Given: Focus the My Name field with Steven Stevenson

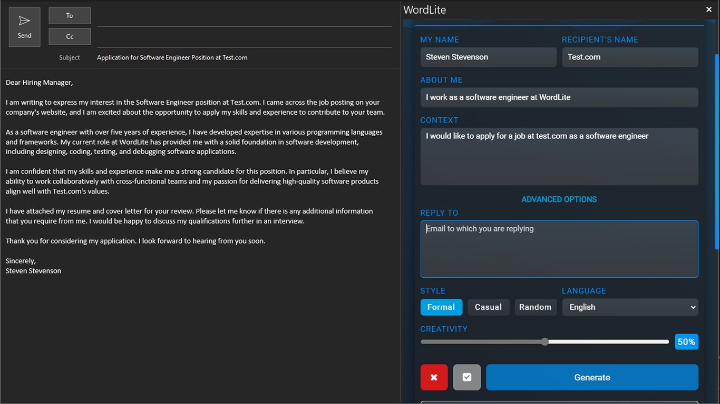Looking at the screenshot, I should 488,57.
